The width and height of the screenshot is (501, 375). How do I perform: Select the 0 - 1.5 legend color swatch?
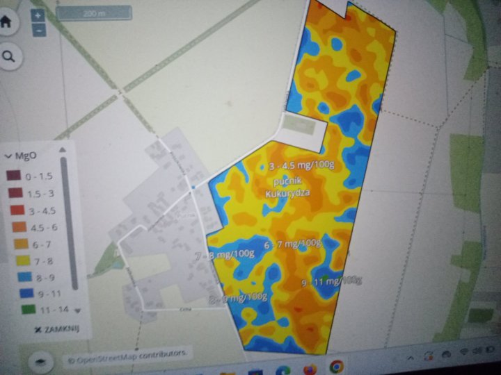click(15, 178)
